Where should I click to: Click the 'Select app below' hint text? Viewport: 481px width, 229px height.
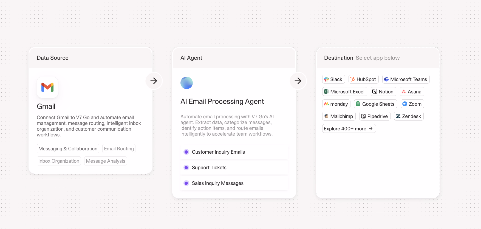(x=378, y=58)
